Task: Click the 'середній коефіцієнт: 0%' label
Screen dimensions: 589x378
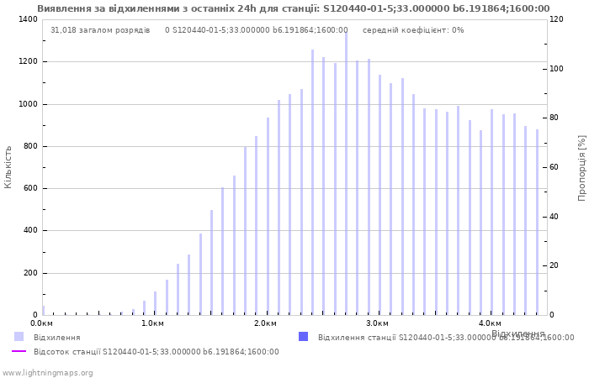Action: coord(413,30)
